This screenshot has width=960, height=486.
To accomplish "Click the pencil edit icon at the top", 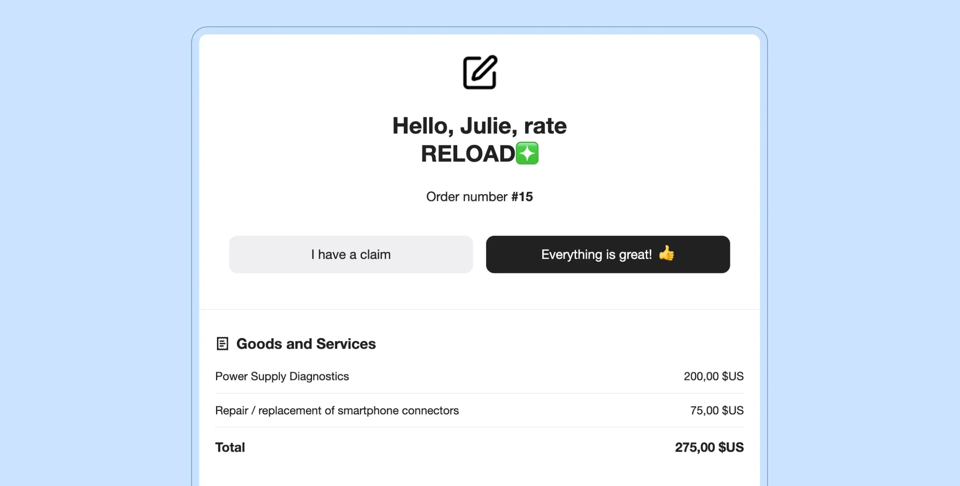I will (x=480, y=73).
